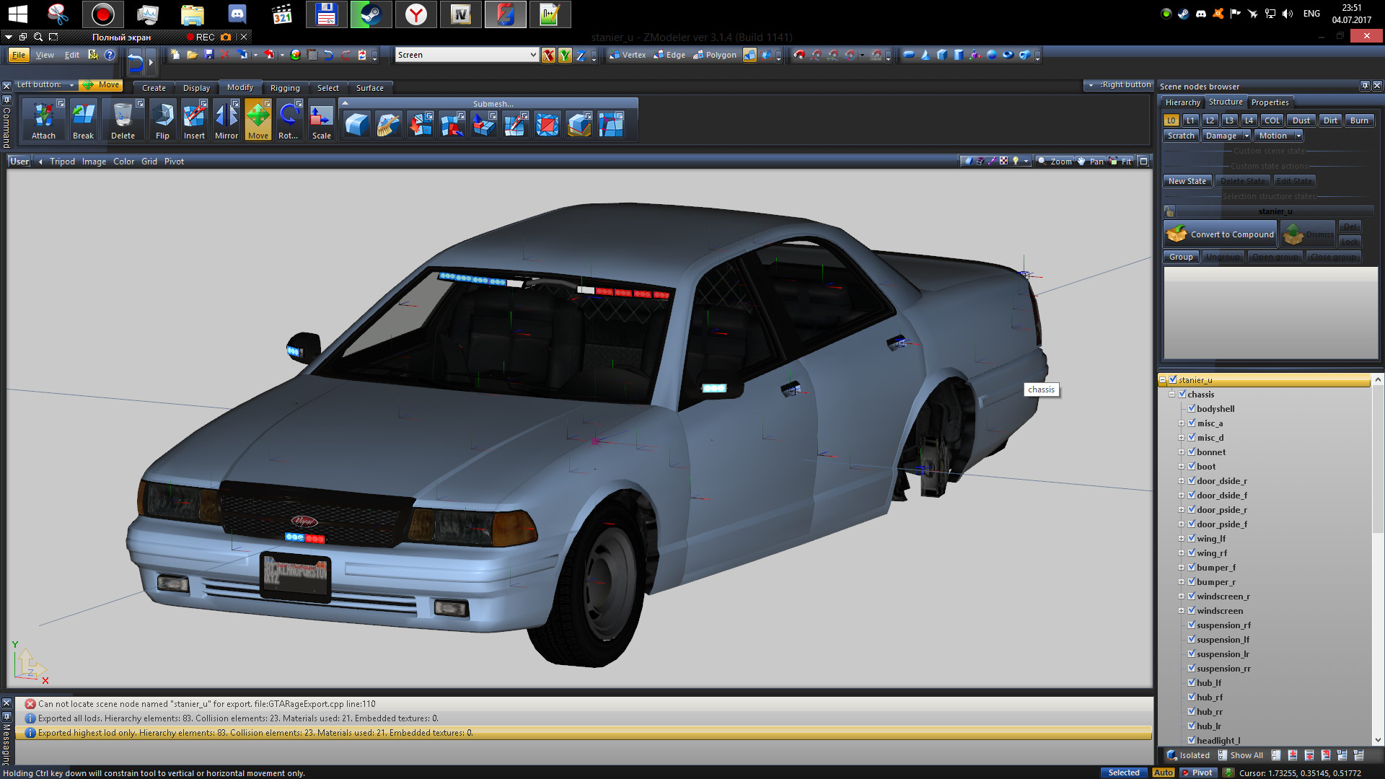This screenshot has width=1385, height=779.
Task: Open the Rigging tab
Action: 285,88
